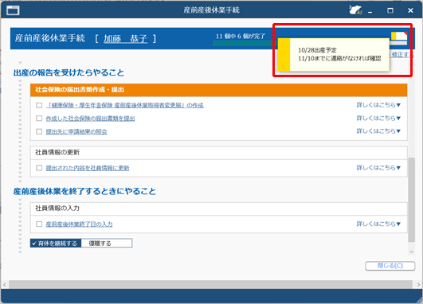
Task: Click the 11 個中 6 個が完了 progress text
Action: coord(241,36)
